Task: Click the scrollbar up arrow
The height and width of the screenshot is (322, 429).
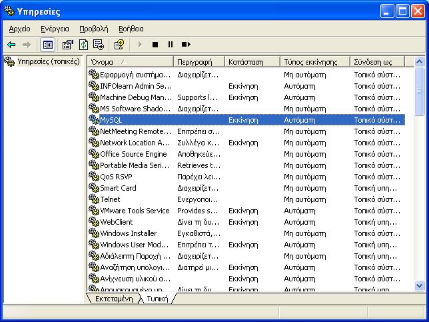Action: point(419,61)
